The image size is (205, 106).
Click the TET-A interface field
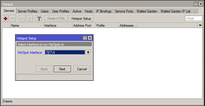point(65,52)
